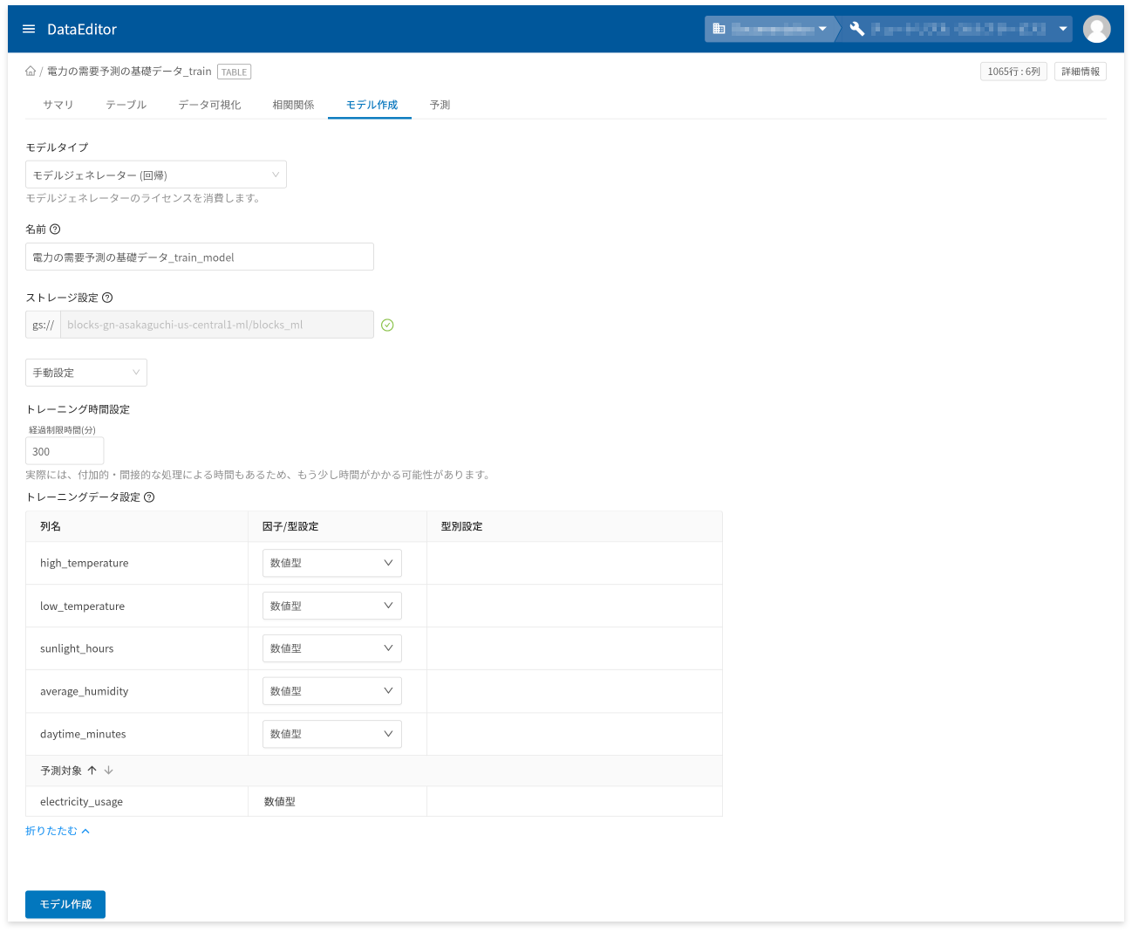Show help for ストレージ設定
This screenshot has width=1132, height=932.
107,298
